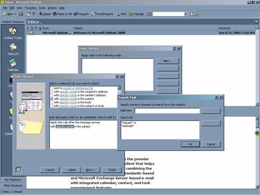Click the Find a Contact input box
Screen dimensions: 260x195
(168, 14)
